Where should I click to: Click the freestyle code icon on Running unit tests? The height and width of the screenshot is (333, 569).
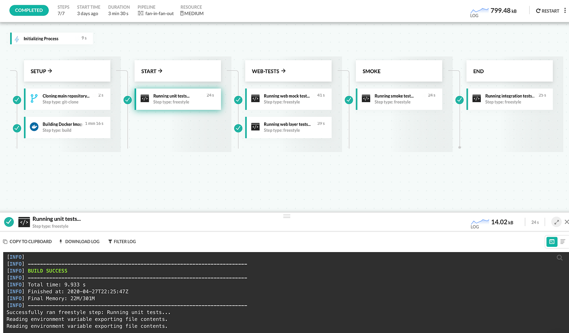point(145,99)
